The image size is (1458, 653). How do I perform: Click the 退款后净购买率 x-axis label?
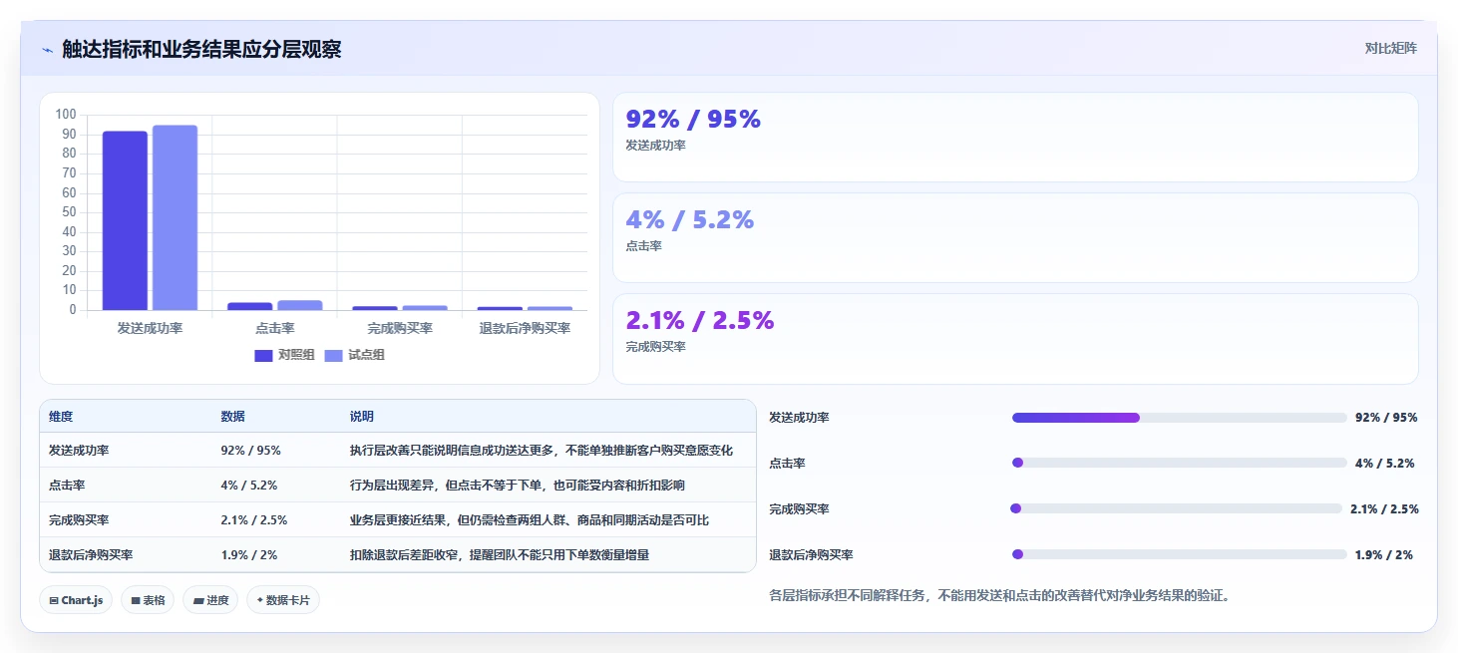(x=525, y=328)
